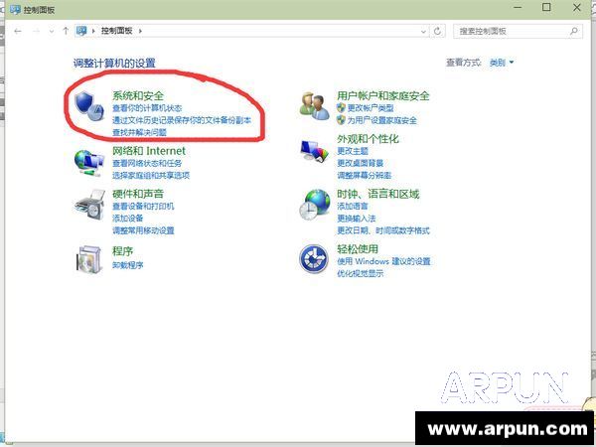Open the 硬件和声音 printer icon
The image size is (596, 447).
click(x=89, y=205)
